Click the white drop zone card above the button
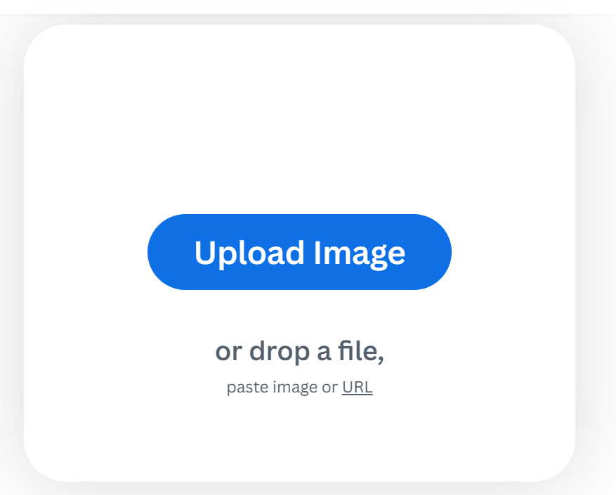This screenshot has width=616, height=495. 299,118
